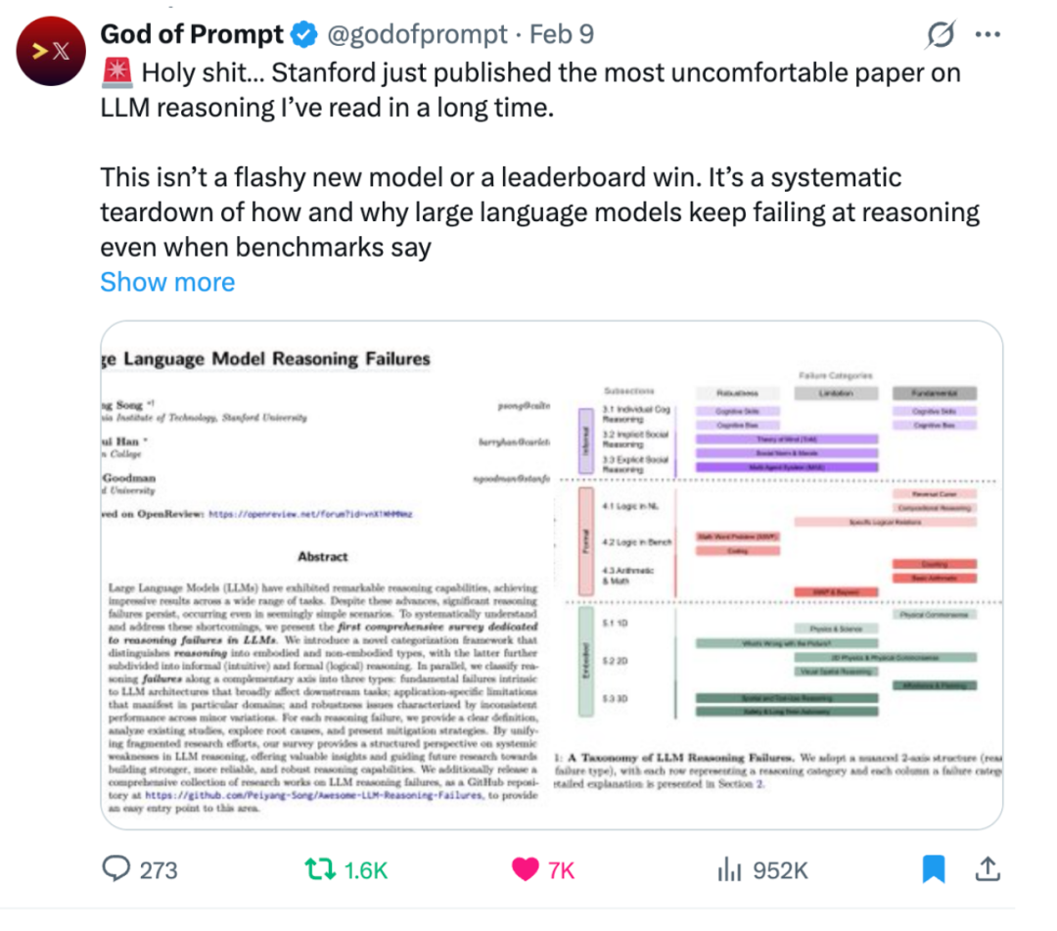Viewport: 1057px width, 931px height.
Task: Expand the tweet with Show more
Action: pos(167,282)
